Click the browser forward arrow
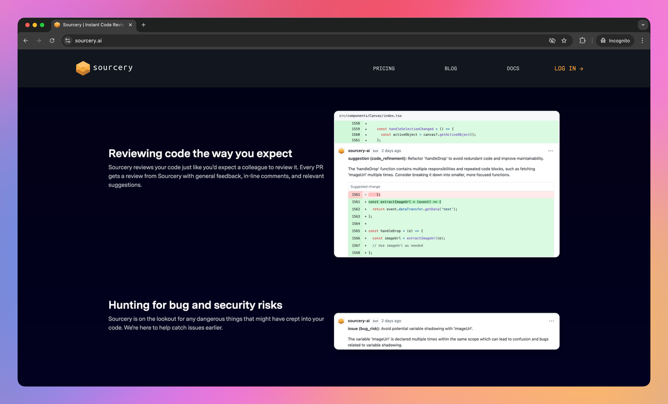668x404 pixels. coord(39,41)
